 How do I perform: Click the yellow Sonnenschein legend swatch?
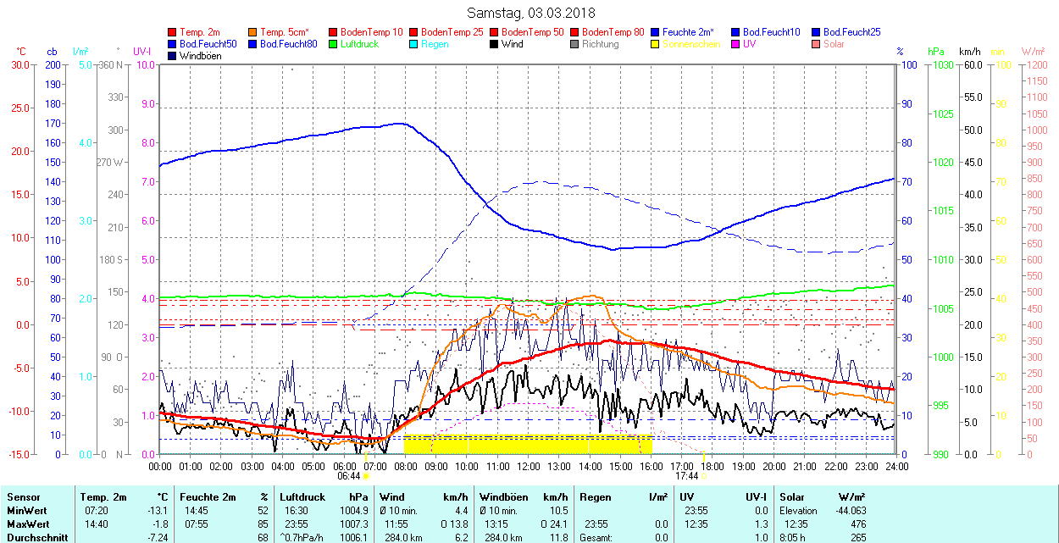click(656, 44)
